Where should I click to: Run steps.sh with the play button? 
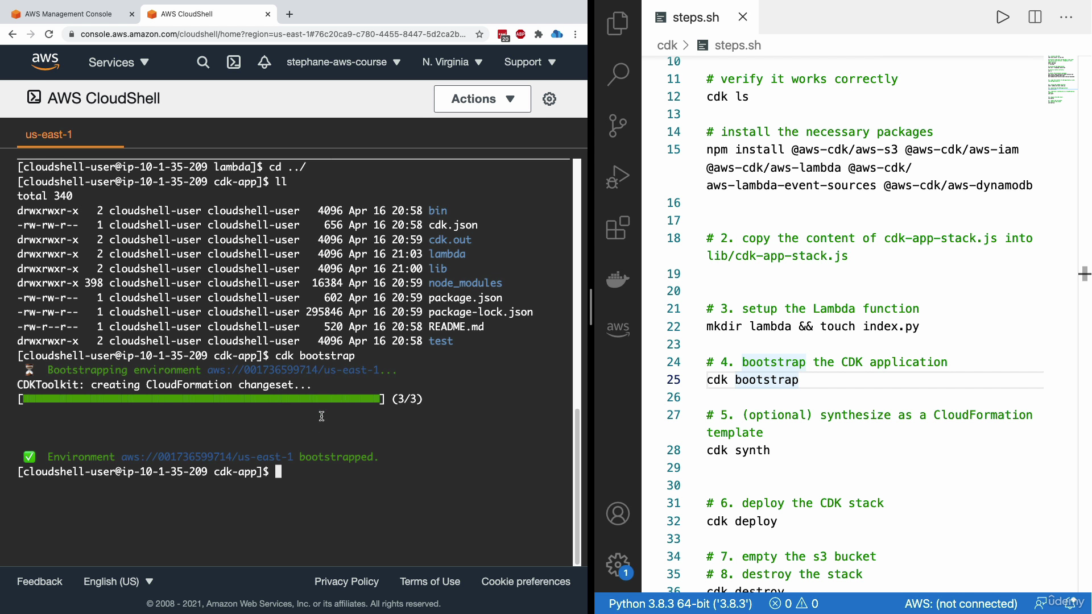pyautogui.click(x=1003, y=17)
